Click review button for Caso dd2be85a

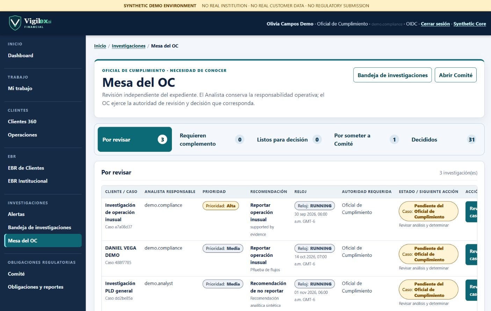tap(471, 290)
